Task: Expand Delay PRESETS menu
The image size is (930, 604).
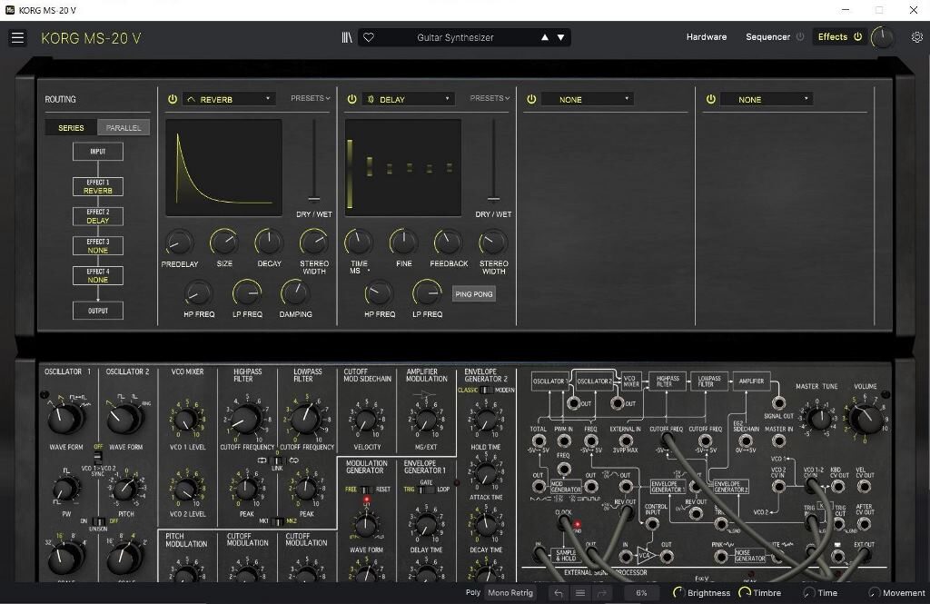Action: 490,98
